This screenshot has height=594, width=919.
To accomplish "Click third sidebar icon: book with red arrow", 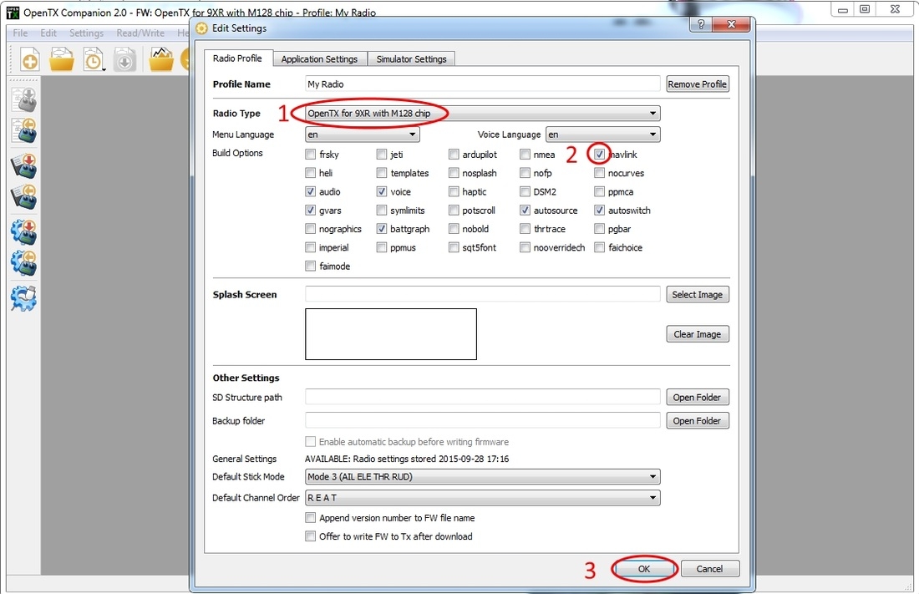I will [23, 165].
